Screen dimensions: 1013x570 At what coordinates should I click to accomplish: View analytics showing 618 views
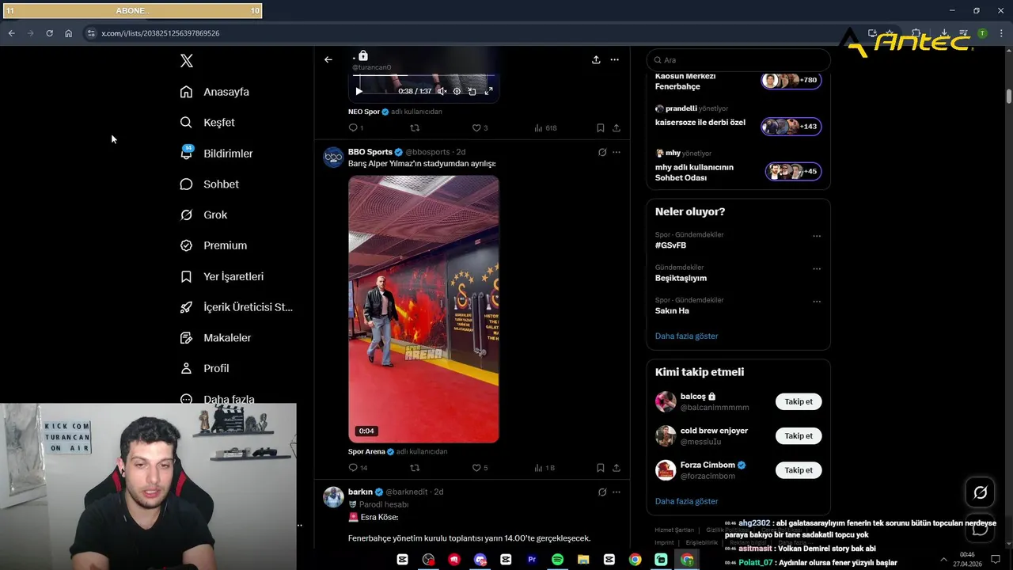[545, 127]
